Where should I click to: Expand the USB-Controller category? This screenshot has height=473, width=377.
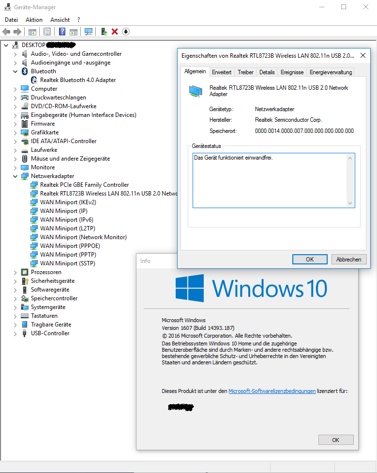pos(15,333)
